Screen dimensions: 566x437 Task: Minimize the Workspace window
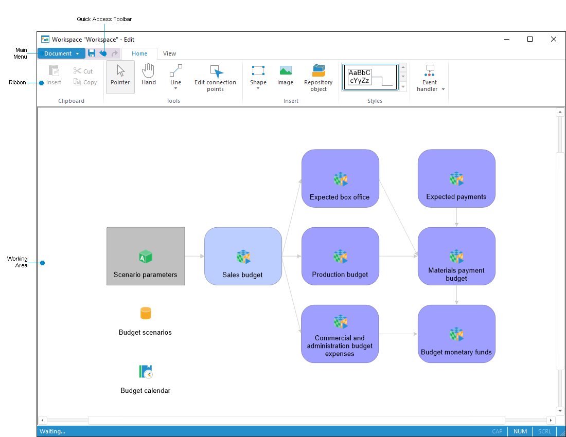pyautogui.click(x=507, y=39)
